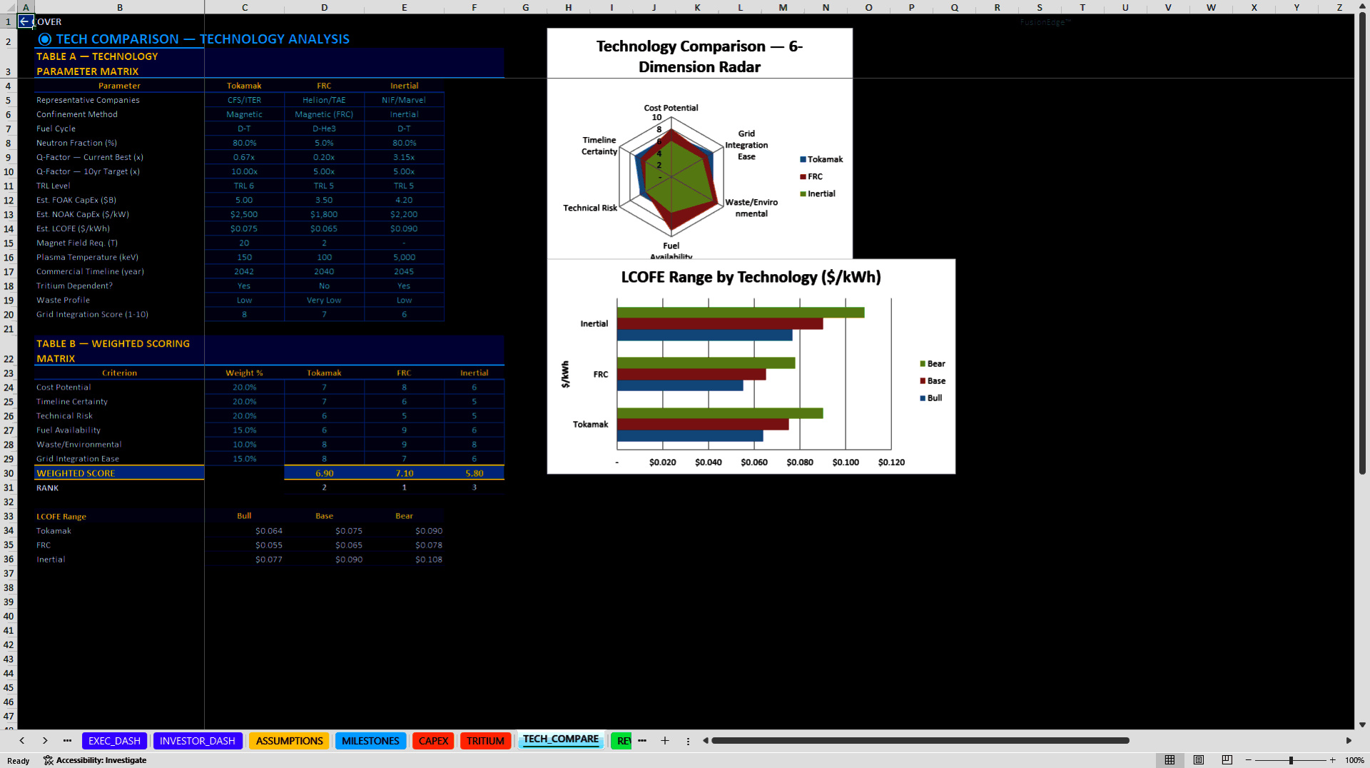Switch to the ASSUMPTIONS sheet

pos(289,741)
